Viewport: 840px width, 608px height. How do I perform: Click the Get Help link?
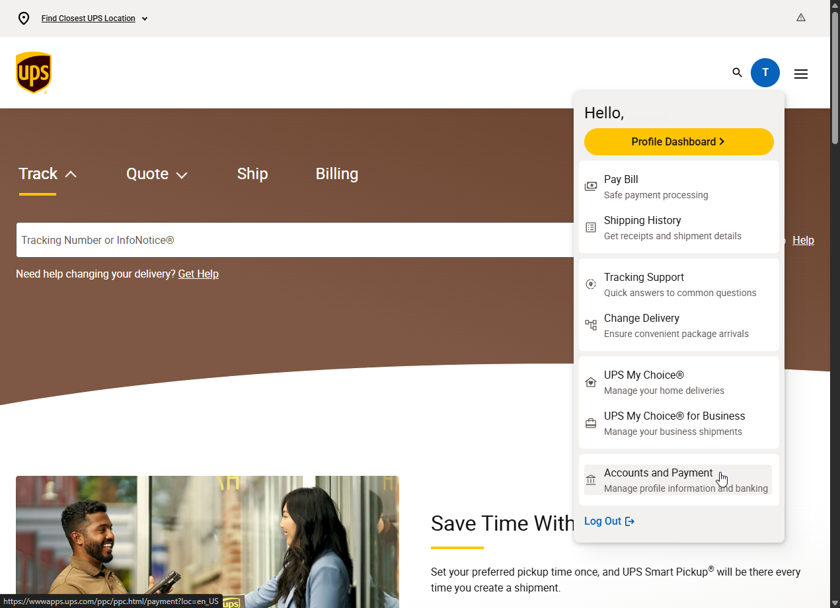[x=198, y=274]
